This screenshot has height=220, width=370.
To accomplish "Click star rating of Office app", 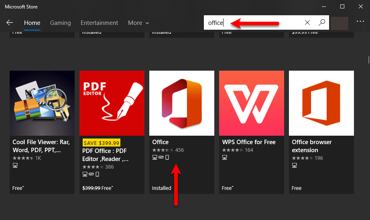I will click(x=163, y=150).
